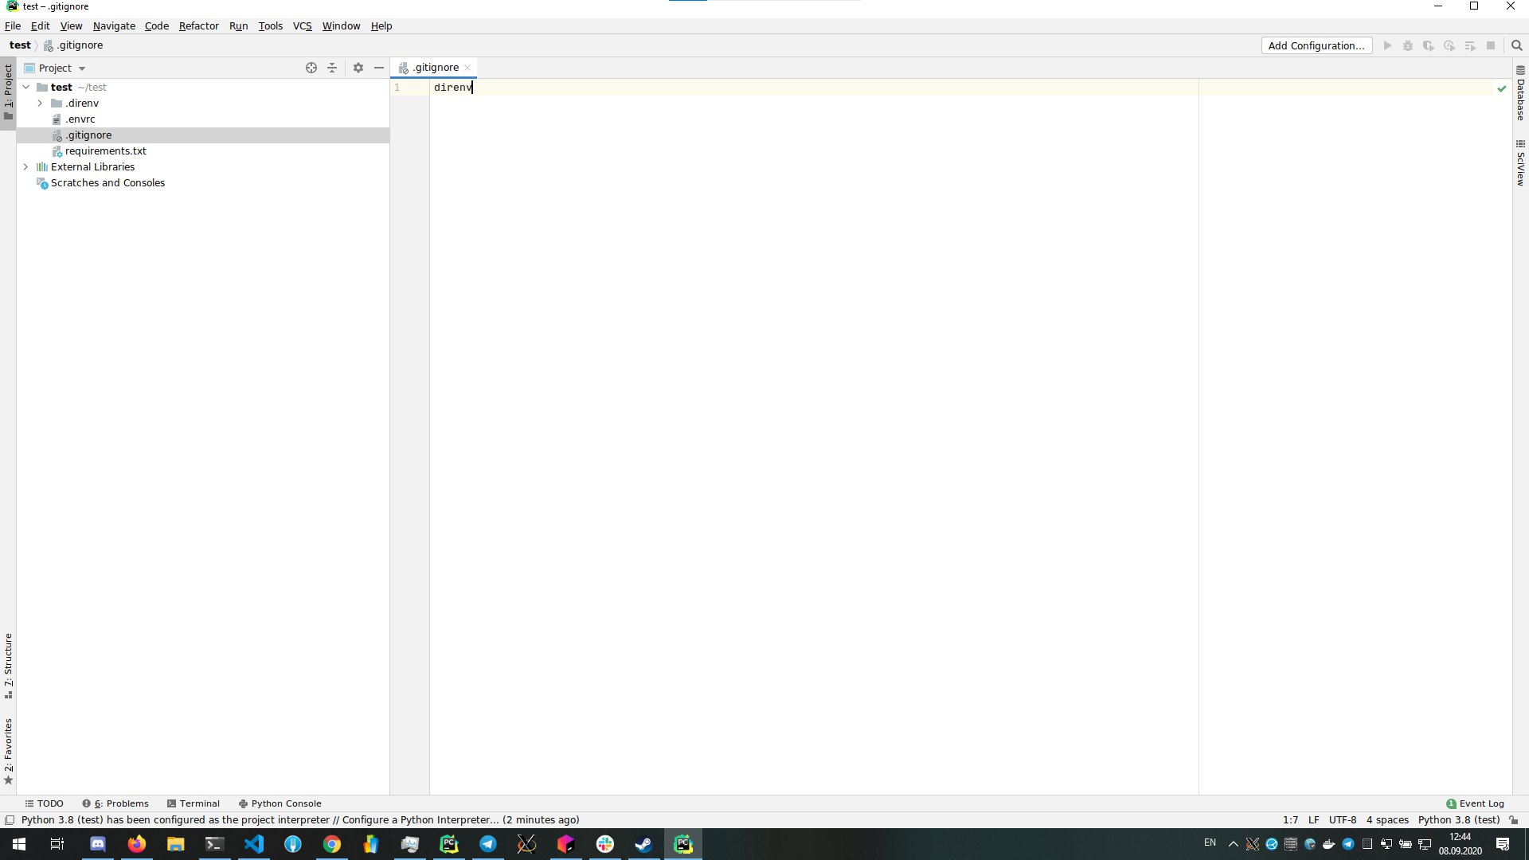Open the SciView tool window
The image size is (1529, 860).
(1520, 163)
